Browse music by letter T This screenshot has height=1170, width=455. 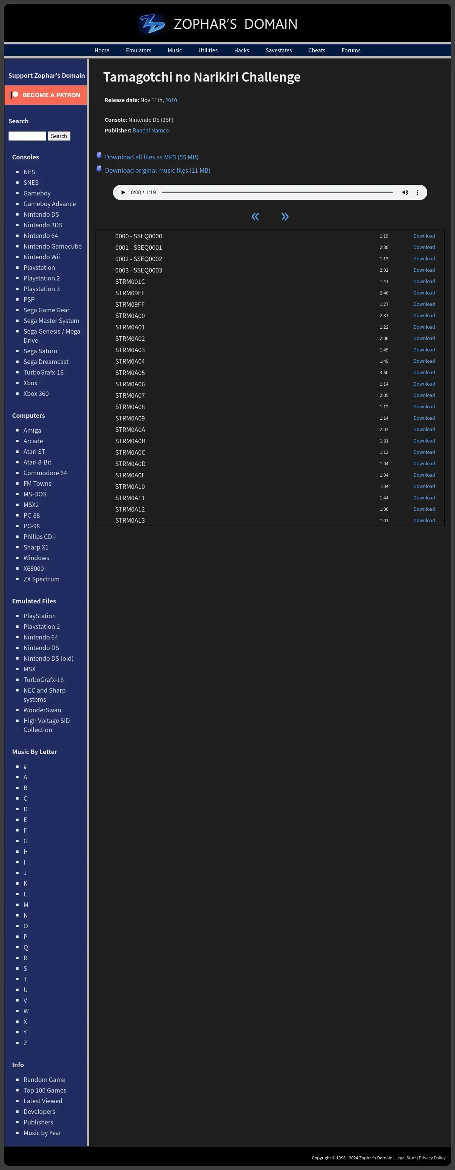25,979
